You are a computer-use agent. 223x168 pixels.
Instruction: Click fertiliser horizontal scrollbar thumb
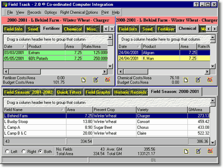[25, 71]
